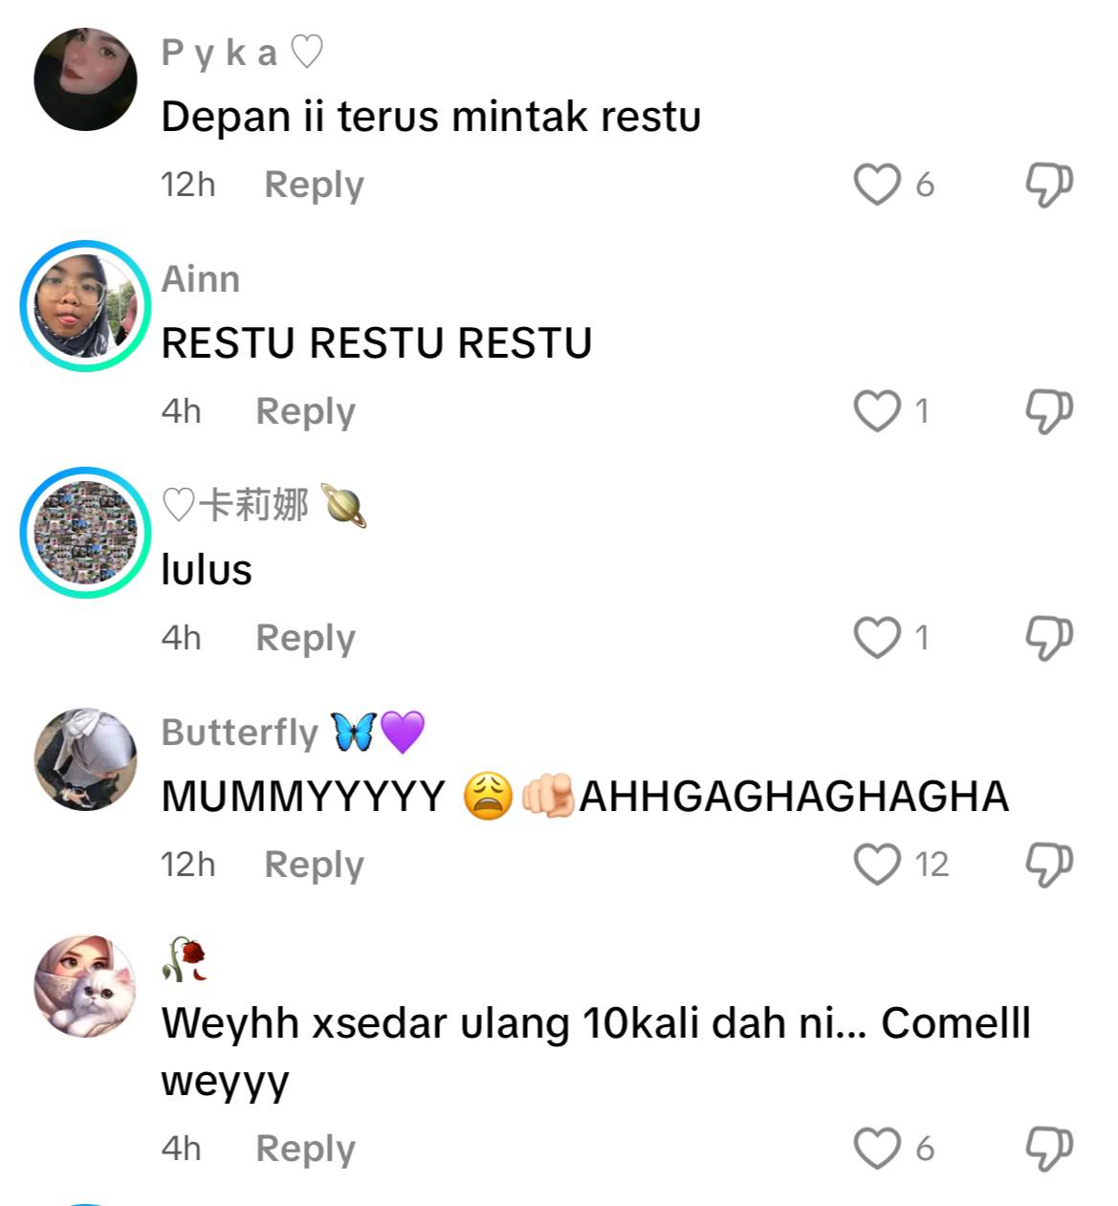Open Ainn's story-ringed avatar

tap(85, 306)
